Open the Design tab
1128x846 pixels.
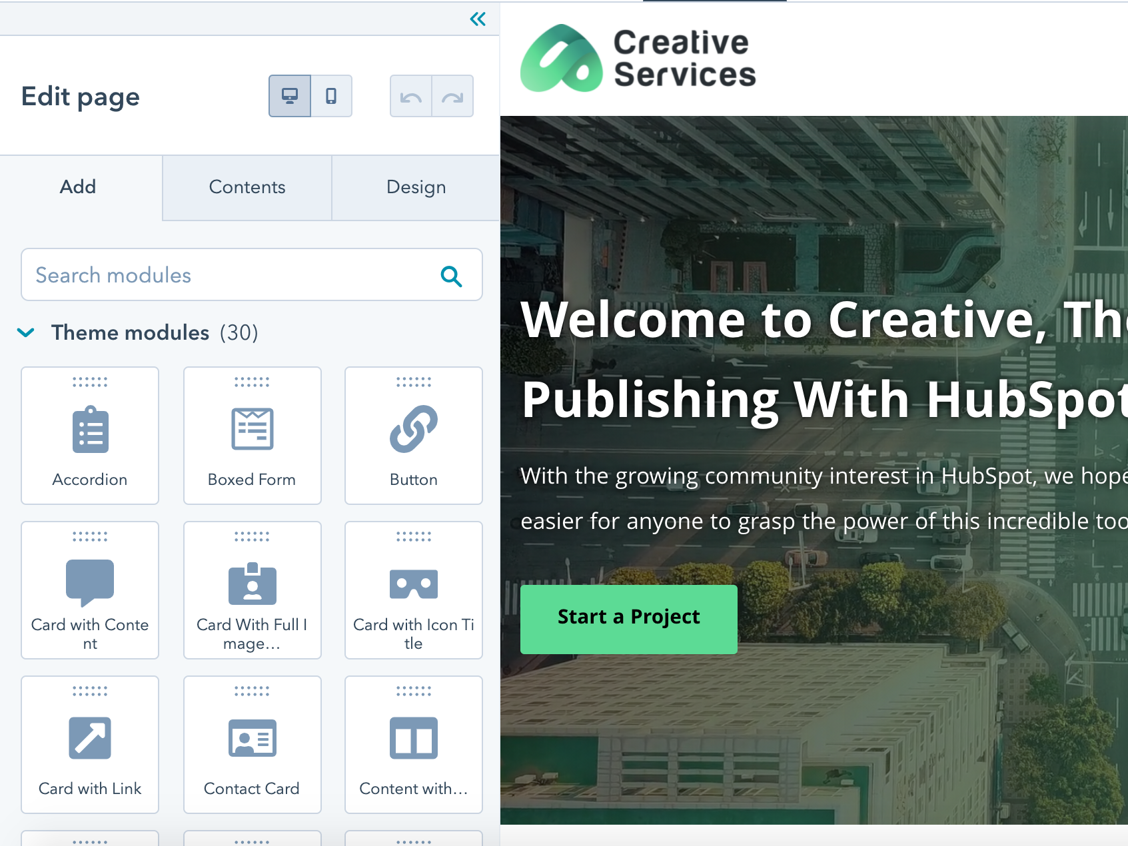point(415,187)
